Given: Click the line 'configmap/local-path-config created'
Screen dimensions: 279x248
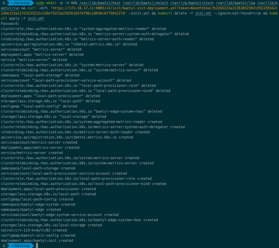Looking at the screenshot, I should [x=37, y=199].
